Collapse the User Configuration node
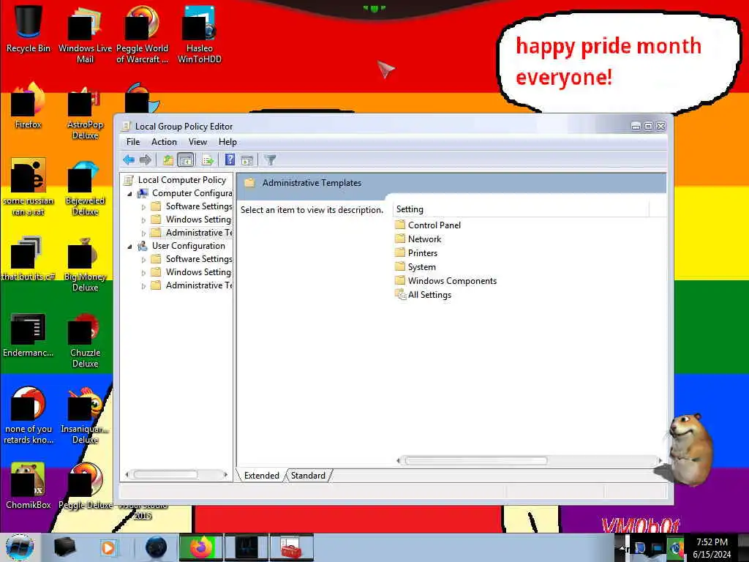749x562 pixels. (129, 247)
